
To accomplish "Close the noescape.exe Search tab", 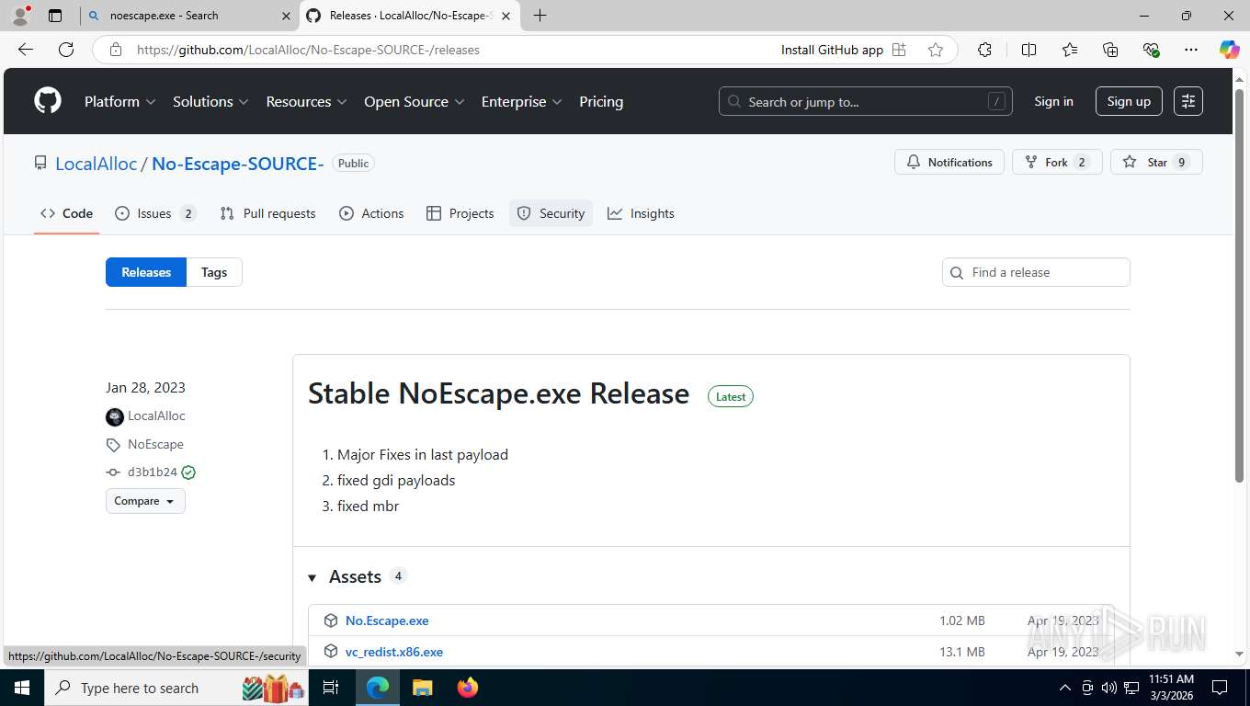I will pyautogui.click(x=286, y=16).
